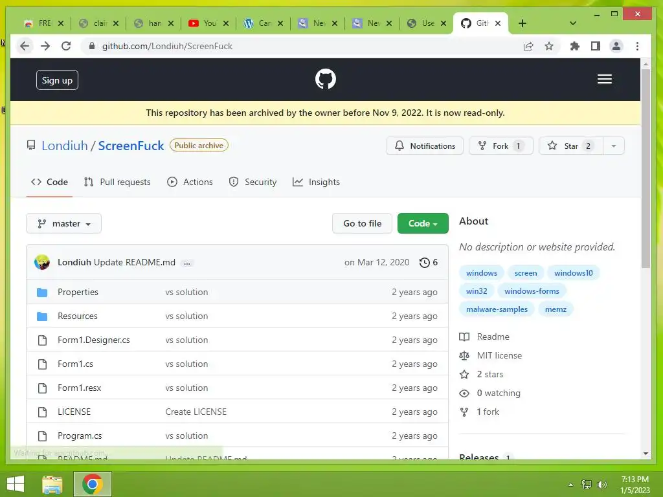Open the ScreenFuck repository name link
This screenshot has height=497, width=663.
click(131, 146)
